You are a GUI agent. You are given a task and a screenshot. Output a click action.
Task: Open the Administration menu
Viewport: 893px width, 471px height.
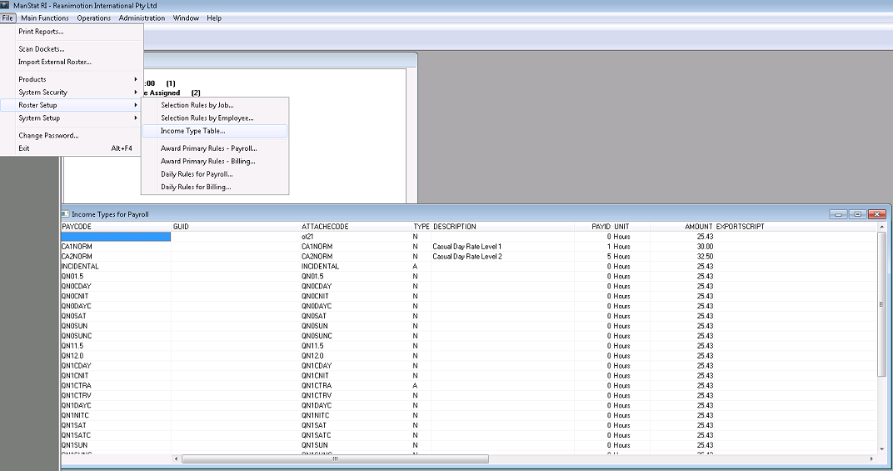[142, 18]
